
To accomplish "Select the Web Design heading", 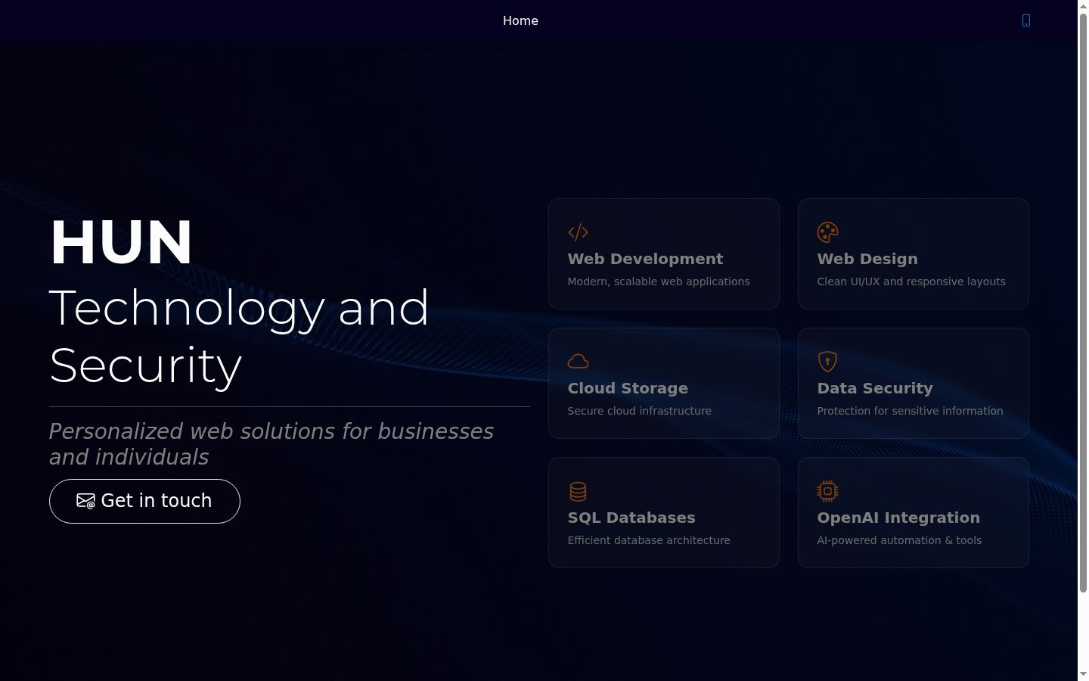I will tap(867, 259).
